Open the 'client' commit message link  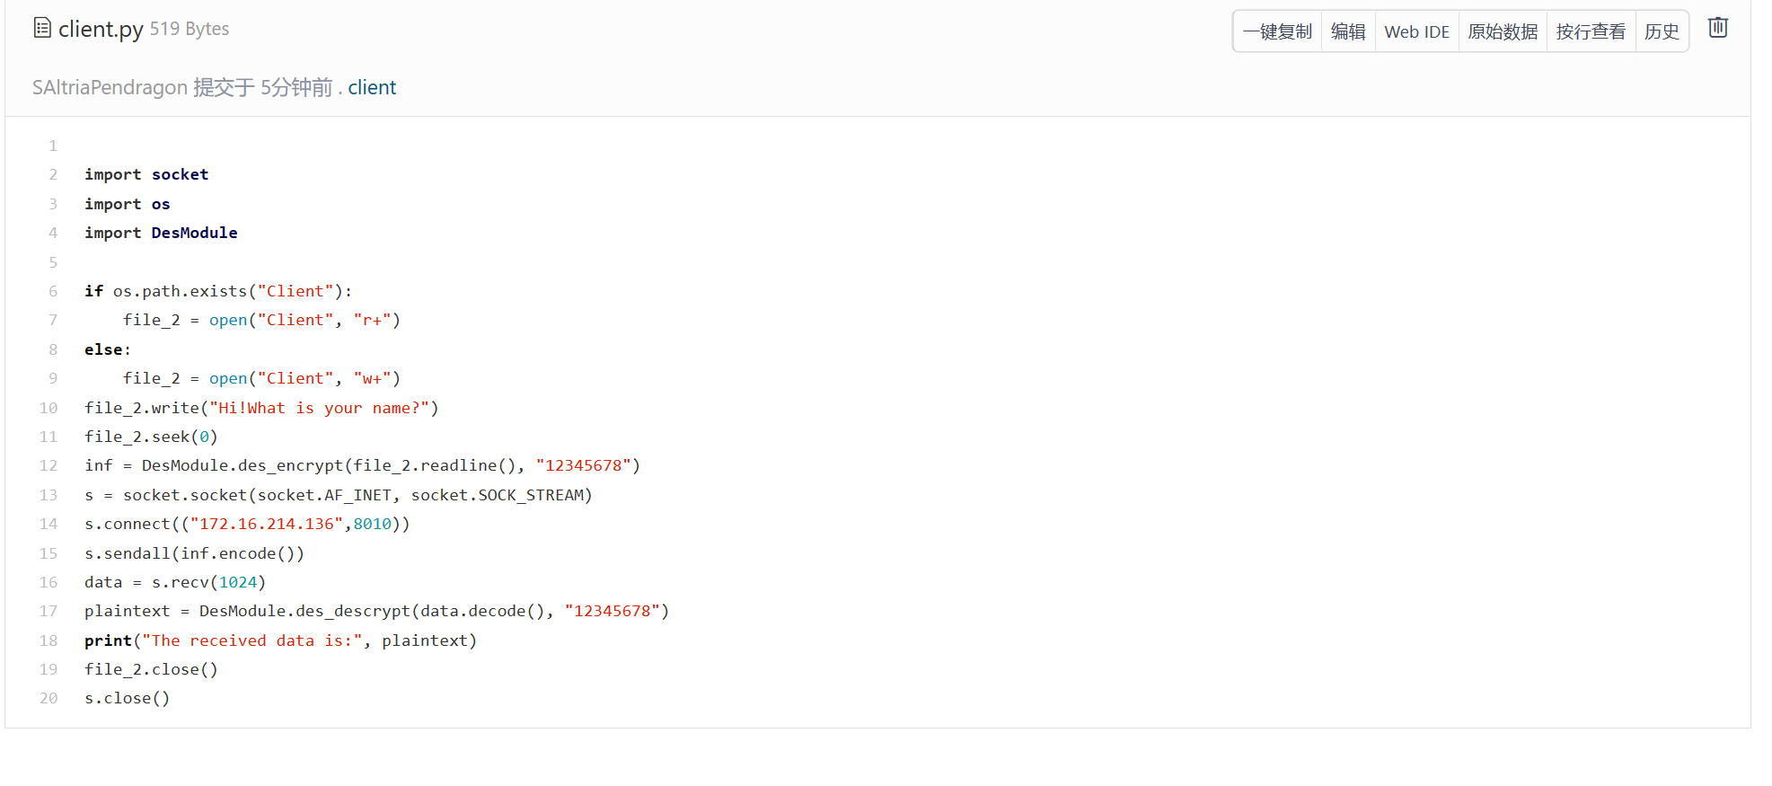pyautogui.click(x=372, y=87)
